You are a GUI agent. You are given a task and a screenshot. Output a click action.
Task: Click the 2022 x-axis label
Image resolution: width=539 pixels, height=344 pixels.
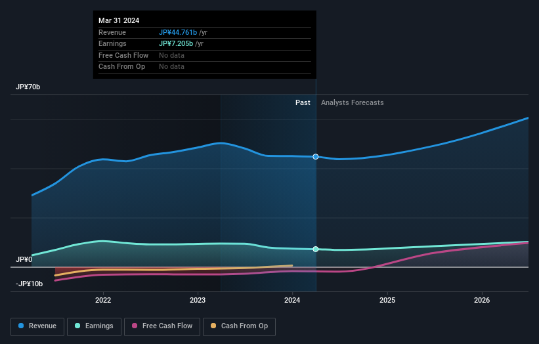click(x=103, y=301)
